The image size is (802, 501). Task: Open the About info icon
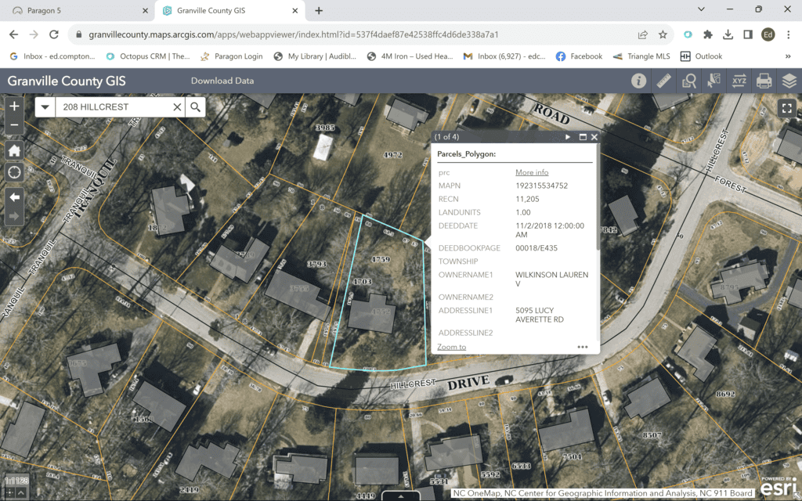tap(639, 81)
